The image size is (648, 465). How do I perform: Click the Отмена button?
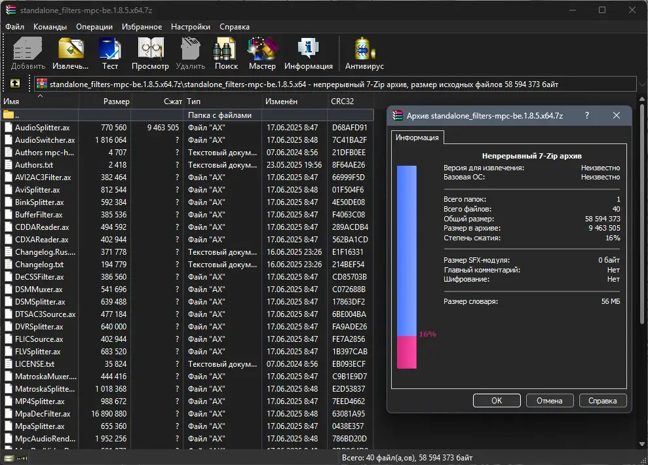click(x=549, y=401)
